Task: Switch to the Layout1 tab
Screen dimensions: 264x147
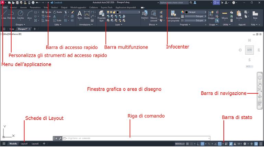Action: pos(24,144)
